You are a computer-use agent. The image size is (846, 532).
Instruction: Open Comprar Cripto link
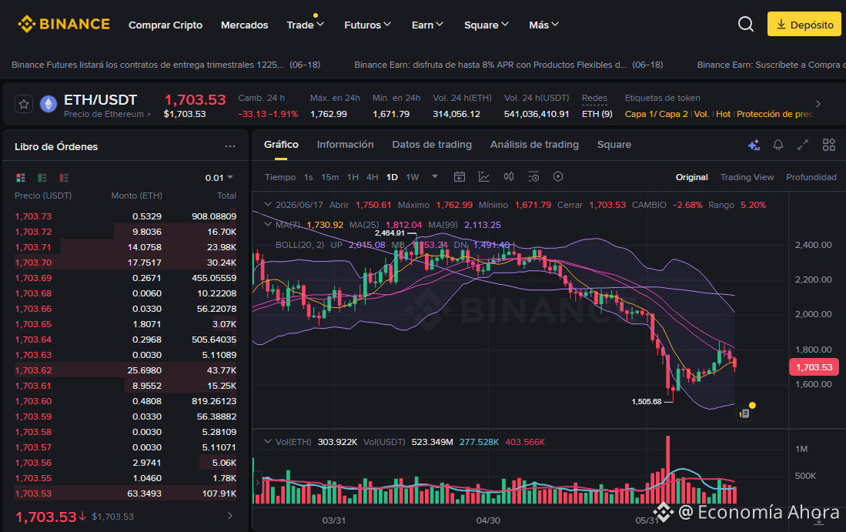click(x=165, y=25)
